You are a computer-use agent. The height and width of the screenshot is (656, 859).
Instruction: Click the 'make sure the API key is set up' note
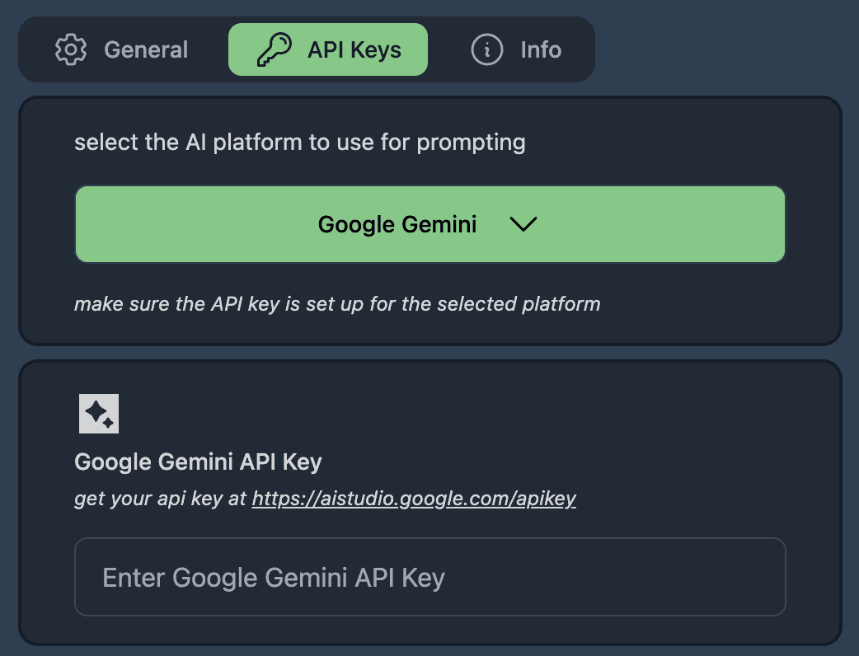337,304
